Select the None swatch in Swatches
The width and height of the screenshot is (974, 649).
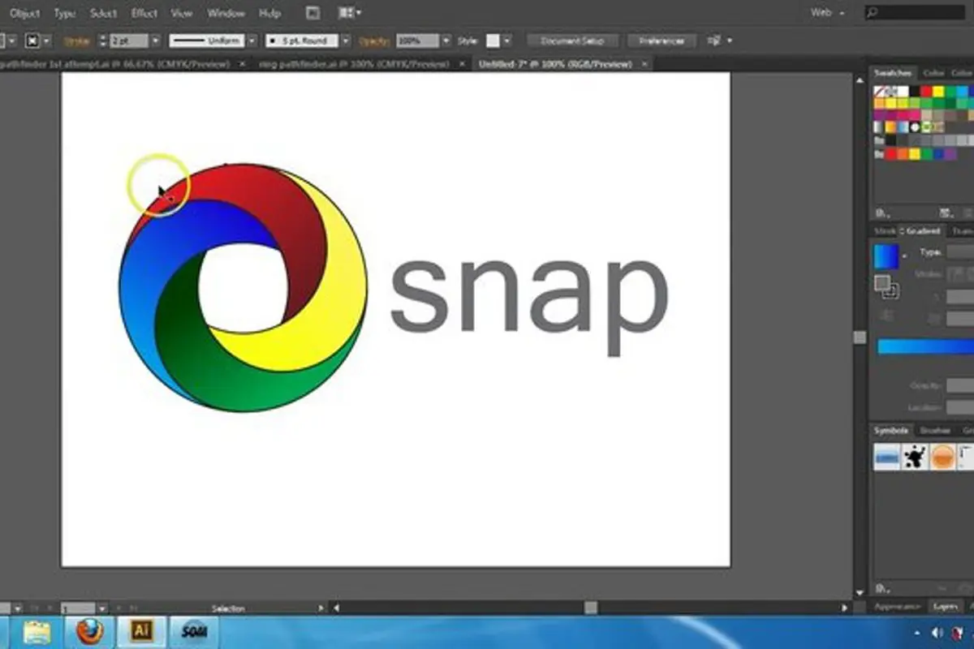879,92
